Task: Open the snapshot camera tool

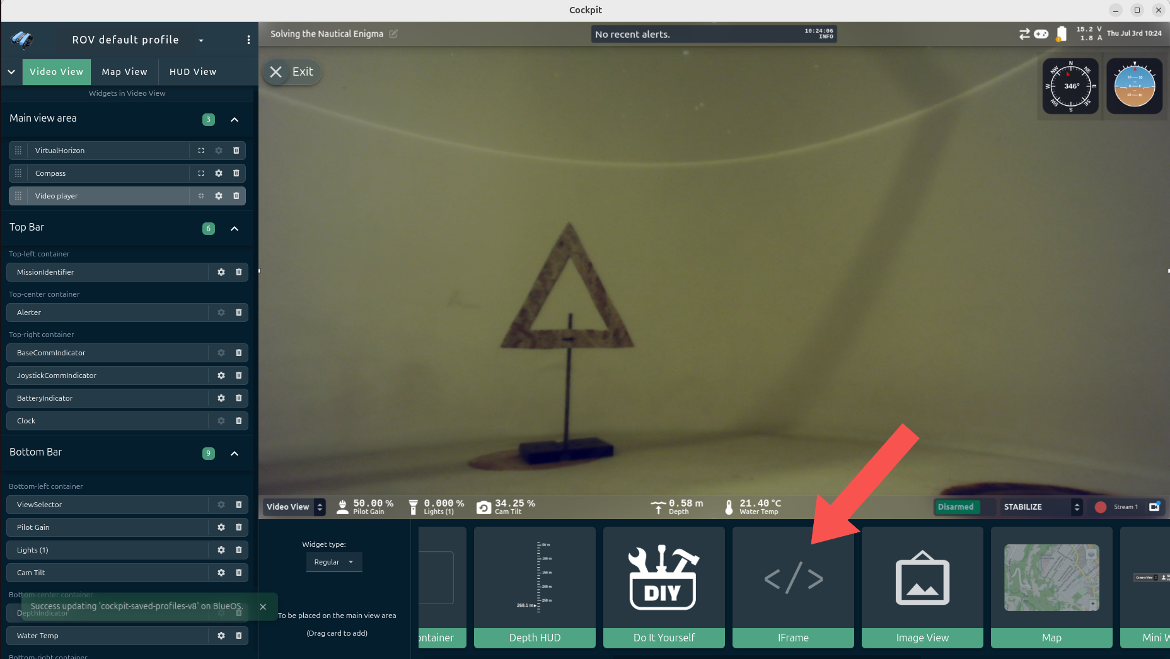Action: (x=1155, y=507)
